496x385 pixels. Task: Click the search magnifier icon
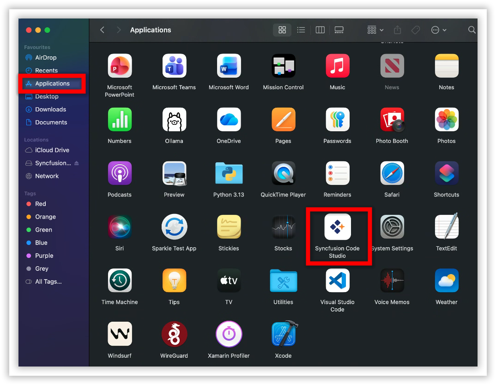coord(472,30)
